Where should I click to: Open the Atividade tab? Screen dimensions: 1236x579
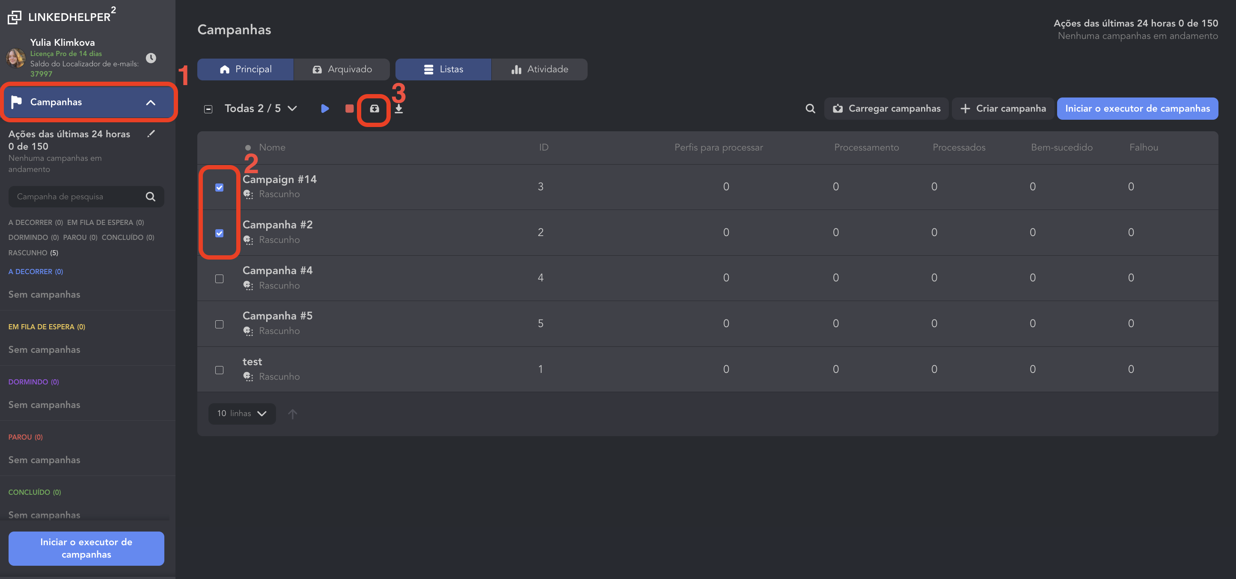[x=539, y=70]
